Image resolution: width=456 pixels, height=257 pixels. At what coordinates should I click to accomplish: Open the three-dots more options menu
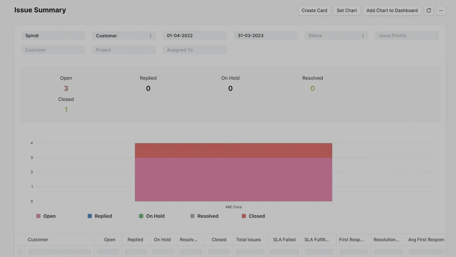(x=441, y=11)
